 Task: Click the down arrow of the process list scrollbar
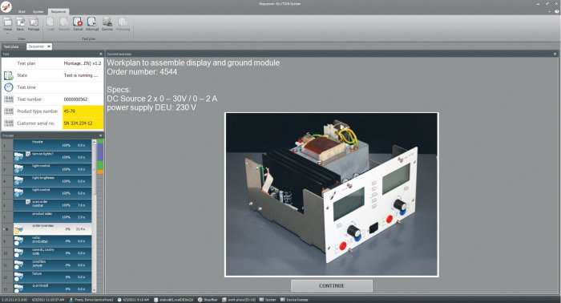click(x=94, y=290)
